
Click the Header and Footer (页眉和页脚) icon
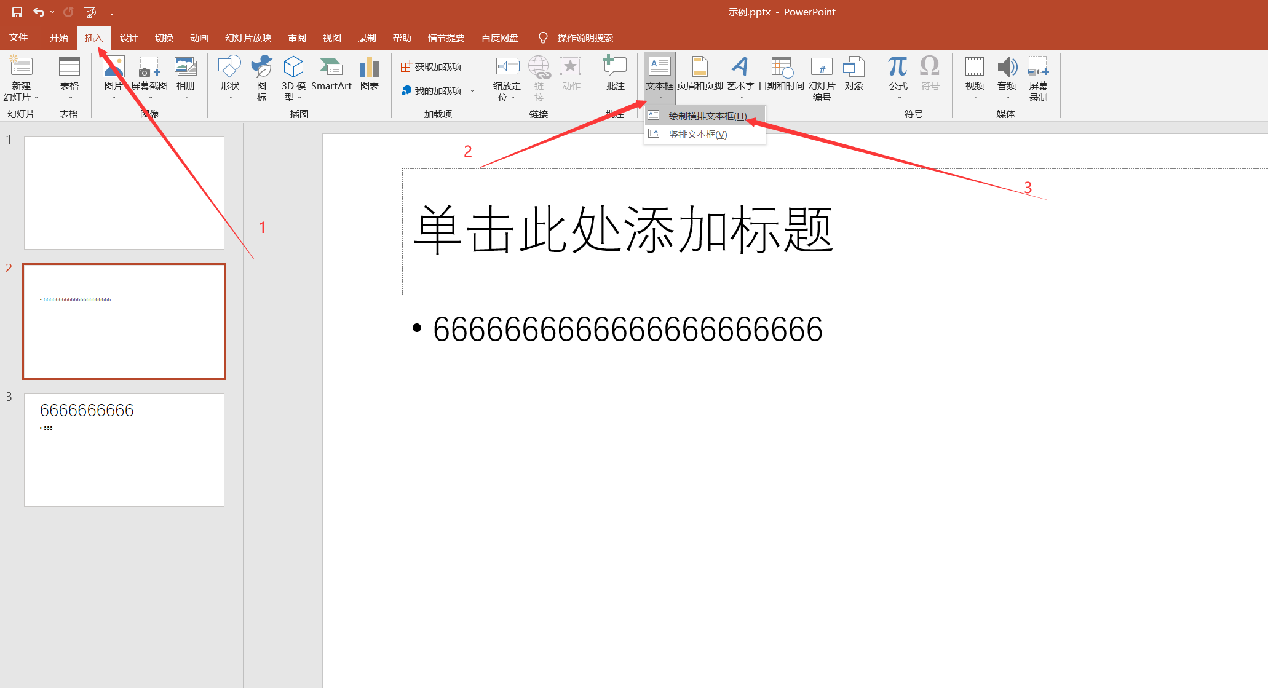[700, 74]
